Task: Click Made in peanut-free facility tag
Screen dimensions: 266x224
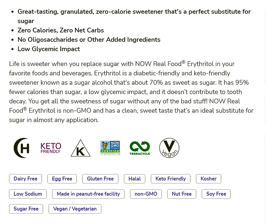Action: tap(88, 194)
